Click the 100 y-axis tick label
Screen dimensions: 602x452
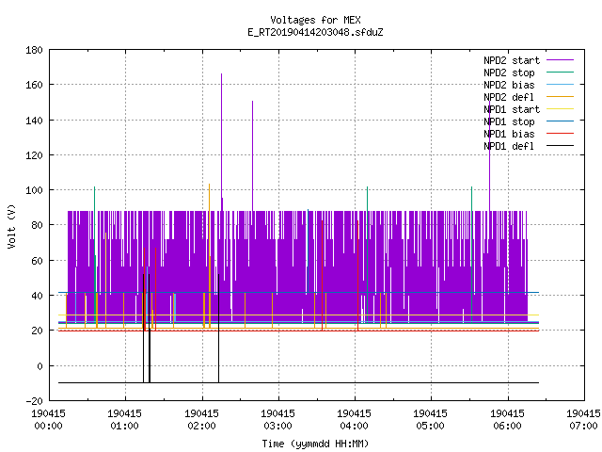(34, 190)
